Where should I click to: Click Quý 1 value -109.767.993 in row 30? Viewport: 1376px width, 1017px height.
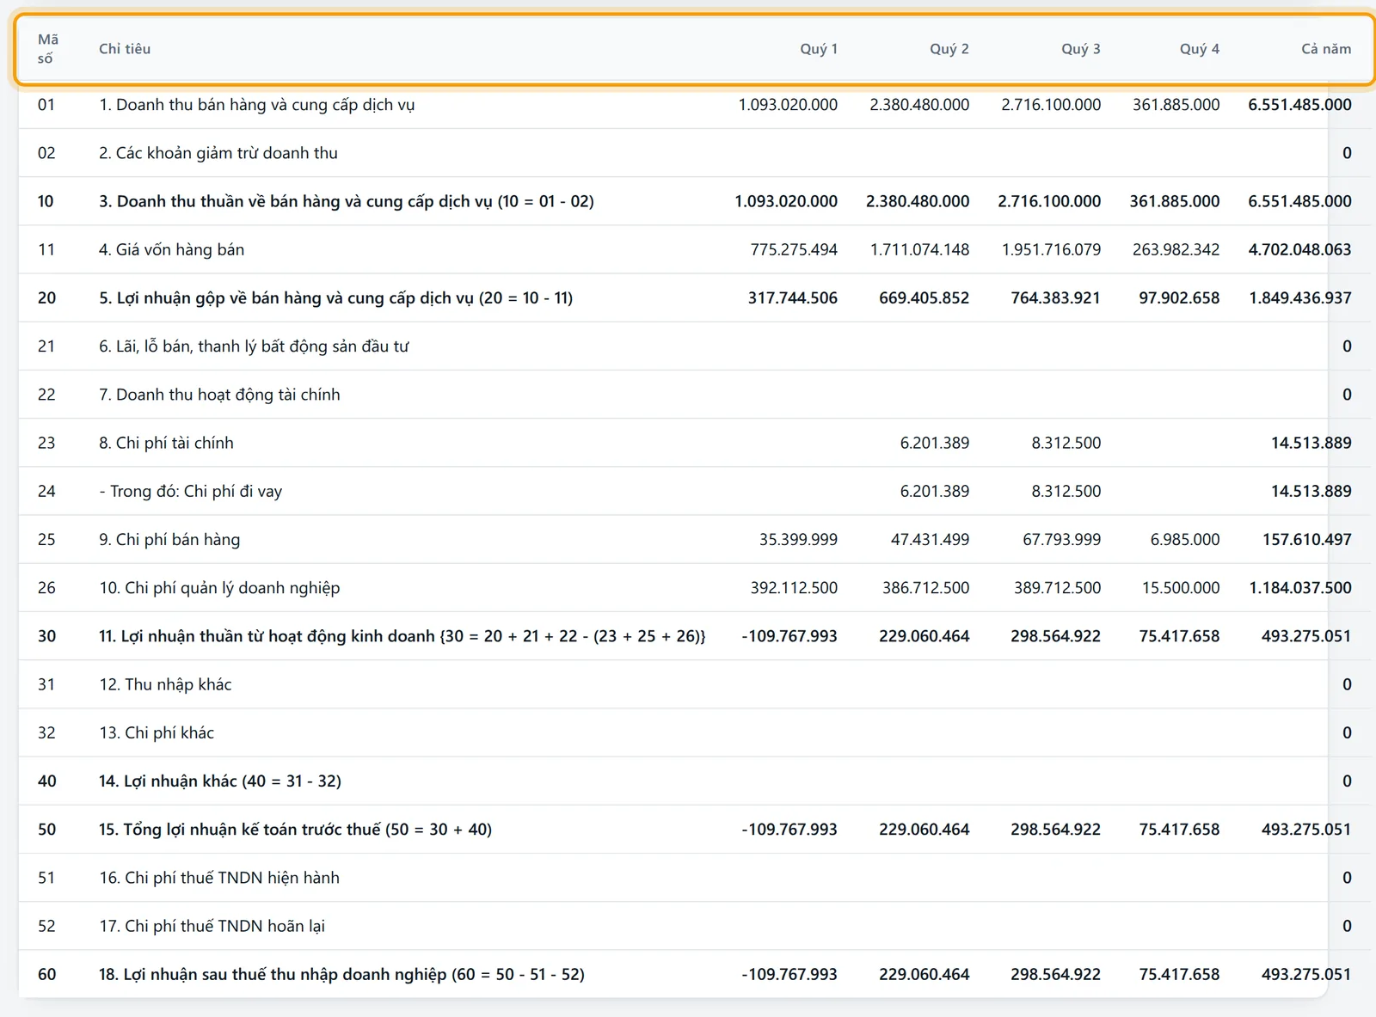[x=789, y=636]
